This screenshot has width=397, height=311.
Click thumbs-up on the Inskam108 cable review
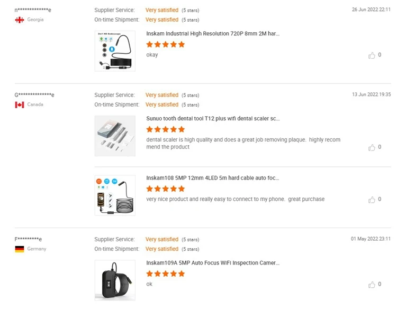[372, 200]
